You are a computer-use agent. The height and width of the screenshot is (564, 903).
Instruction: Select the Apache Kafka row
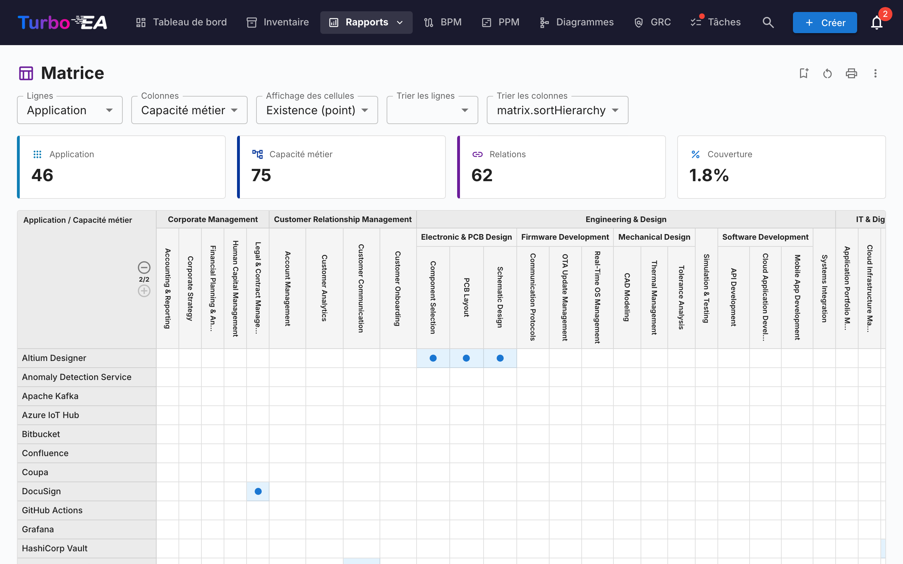pyautogui.click(x=86, y=396)
